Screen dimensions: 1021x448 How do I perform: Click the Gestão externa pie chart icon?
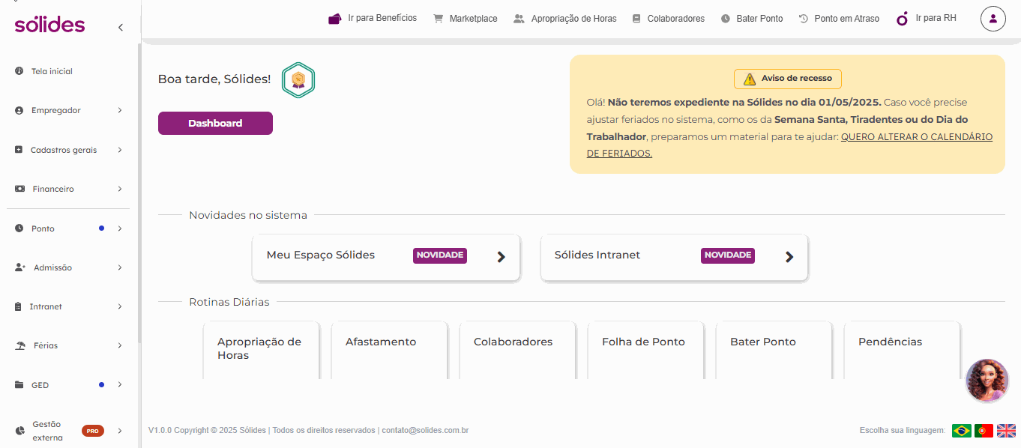(x=20, y=431)
